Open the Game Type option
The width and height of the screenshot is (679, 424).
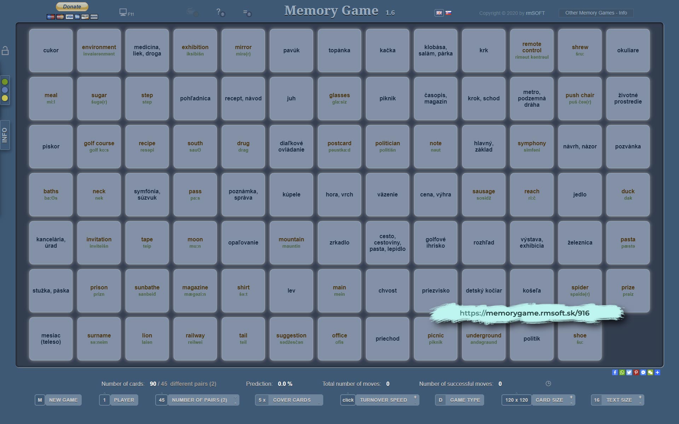tap(465, 400)
